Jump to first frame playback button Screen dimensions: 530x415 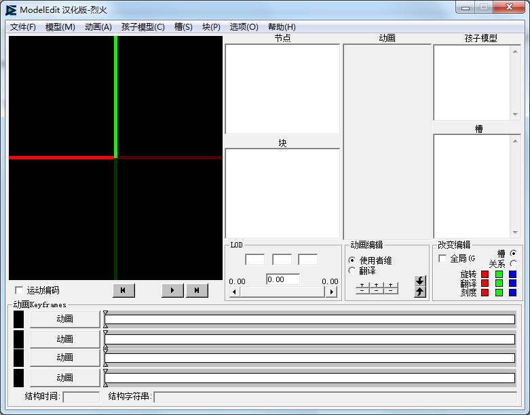click(x=124, y=290)
